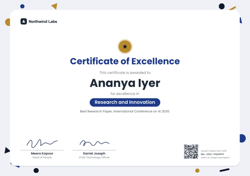This screenshot has width=250, height=176.
Task: Click the gold star medal badge
Action: (x=125, y=46)
